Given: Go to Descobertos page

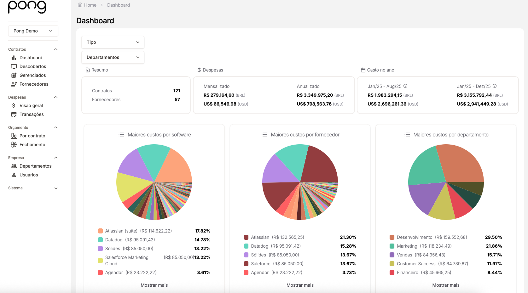Looking at the screenshot, I should coord(33,66).
